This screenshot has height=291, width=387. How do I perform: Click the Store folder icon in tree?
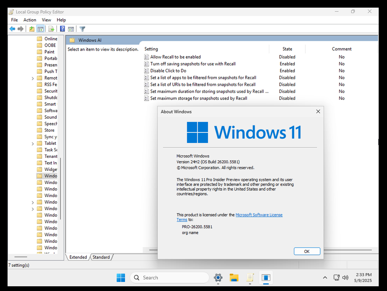(40, 130)
